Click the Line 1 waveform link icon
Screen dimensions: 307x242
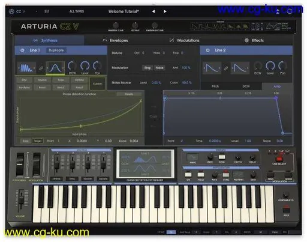(41, 68)
